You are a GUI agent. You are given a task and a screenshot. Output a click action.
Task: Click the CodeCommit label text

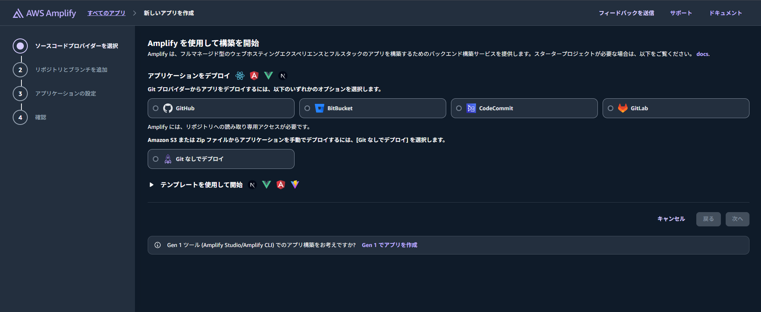click(x=496, y=108)
